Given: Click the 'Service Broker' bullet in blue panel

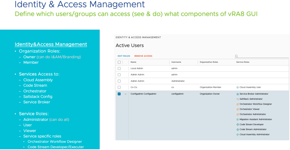Looking at the screenshot, I should [37, 102].
